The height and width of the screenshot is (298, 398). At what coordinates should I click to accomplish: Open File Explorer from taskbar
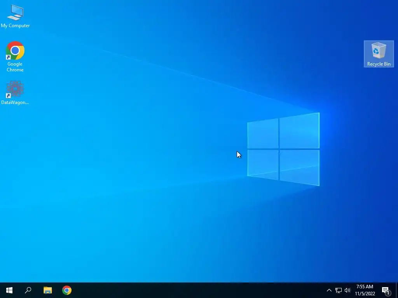47,290
